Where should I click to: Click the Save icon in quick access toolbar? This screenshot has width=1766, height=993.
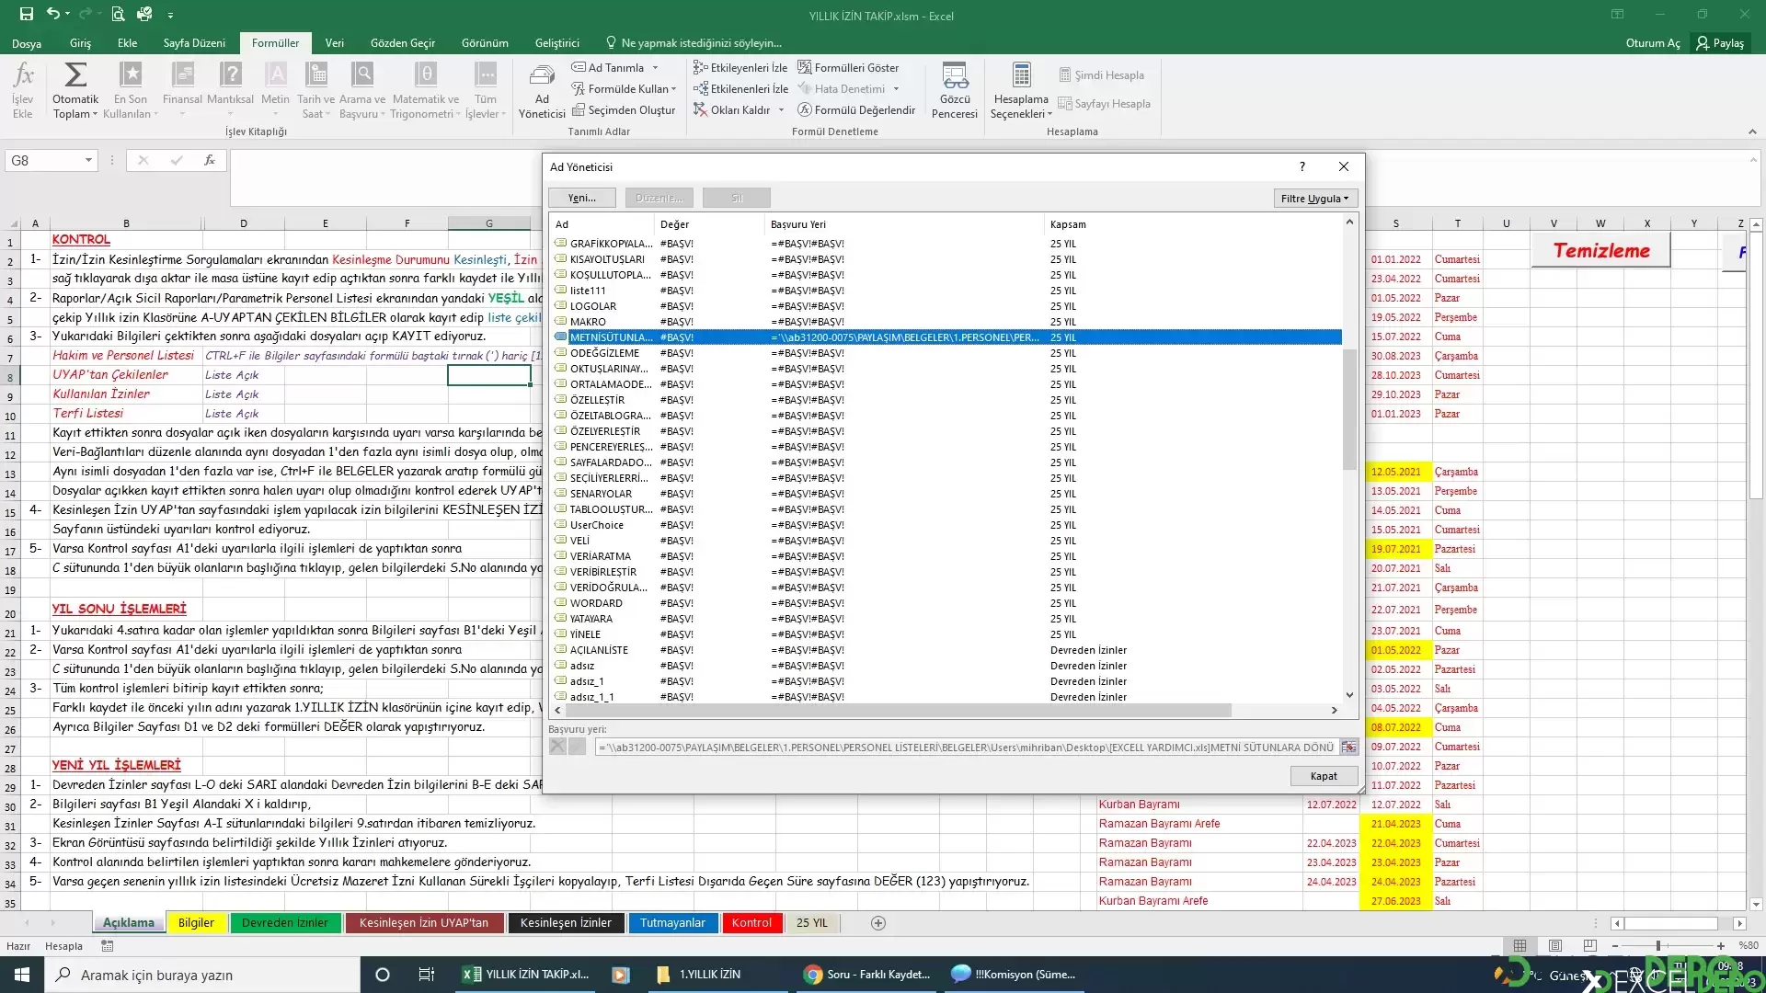(26, 14)
